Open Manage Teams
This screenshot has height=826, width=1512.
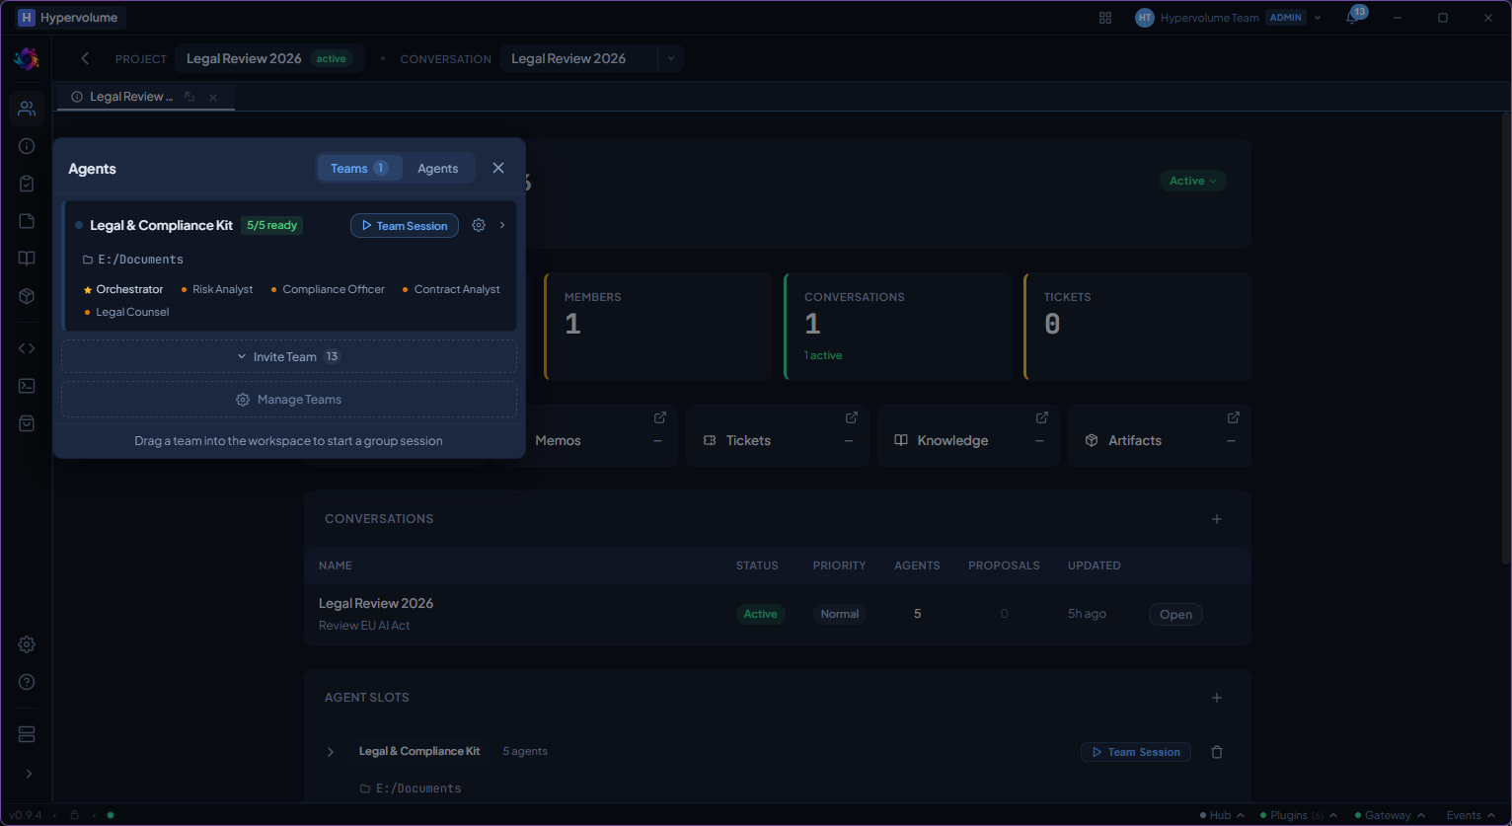[289, 400]
